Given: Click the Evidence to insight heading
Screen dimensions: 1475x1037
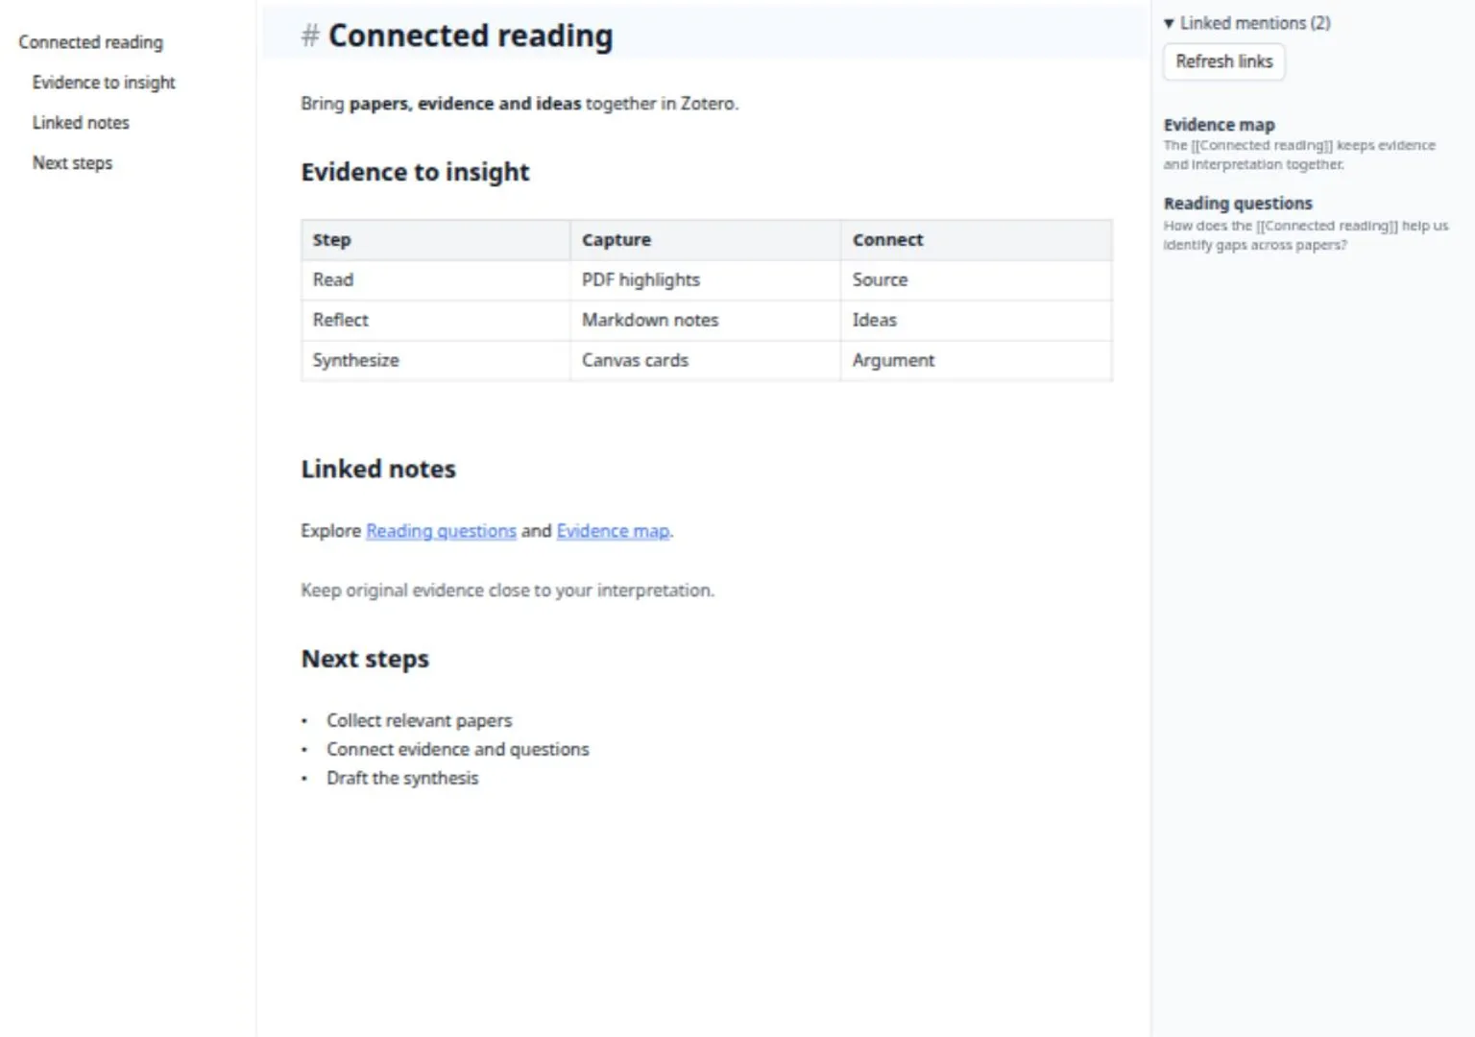Looking at the screenshot, I should [415, 173].
